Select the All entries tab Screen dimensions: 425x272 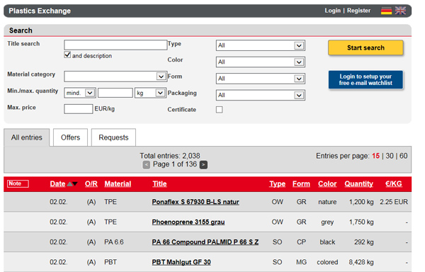click(27, 137)
